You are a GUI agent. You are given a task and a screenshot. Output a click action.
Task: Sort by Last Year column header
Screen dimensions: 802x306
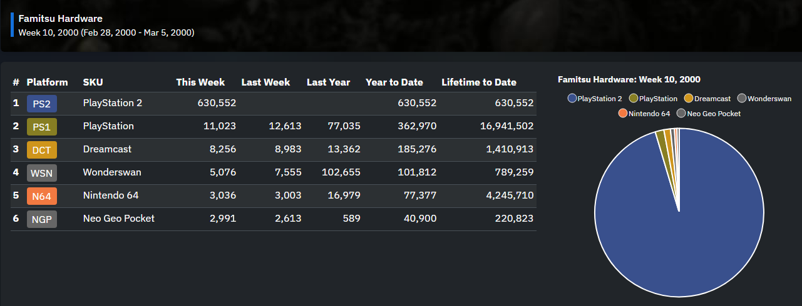[x=329, y=82]
